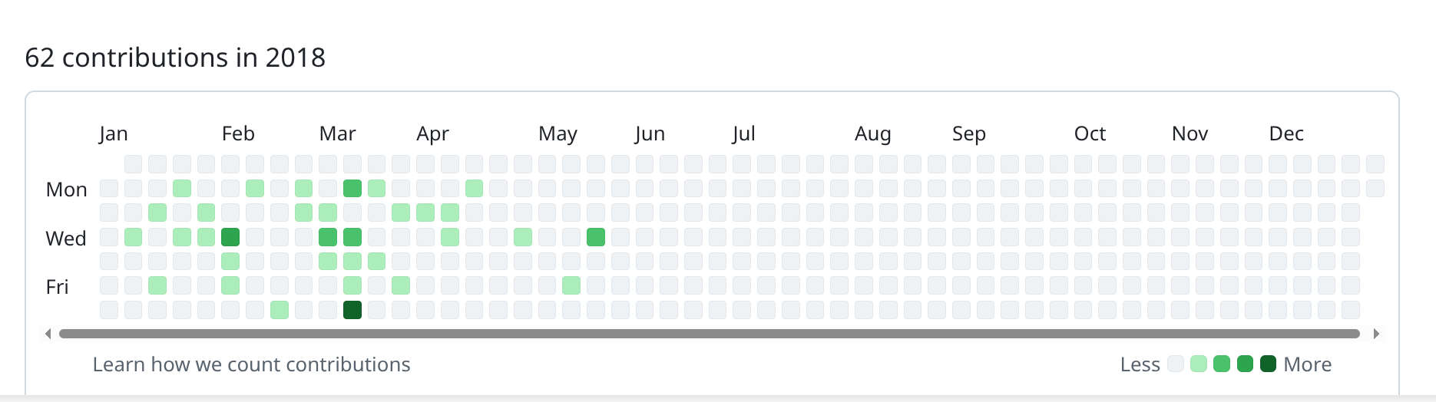Select the rightmost green cell in Wednesday row
Viewport: 1436px width, 402px height.
click(596, 237)
